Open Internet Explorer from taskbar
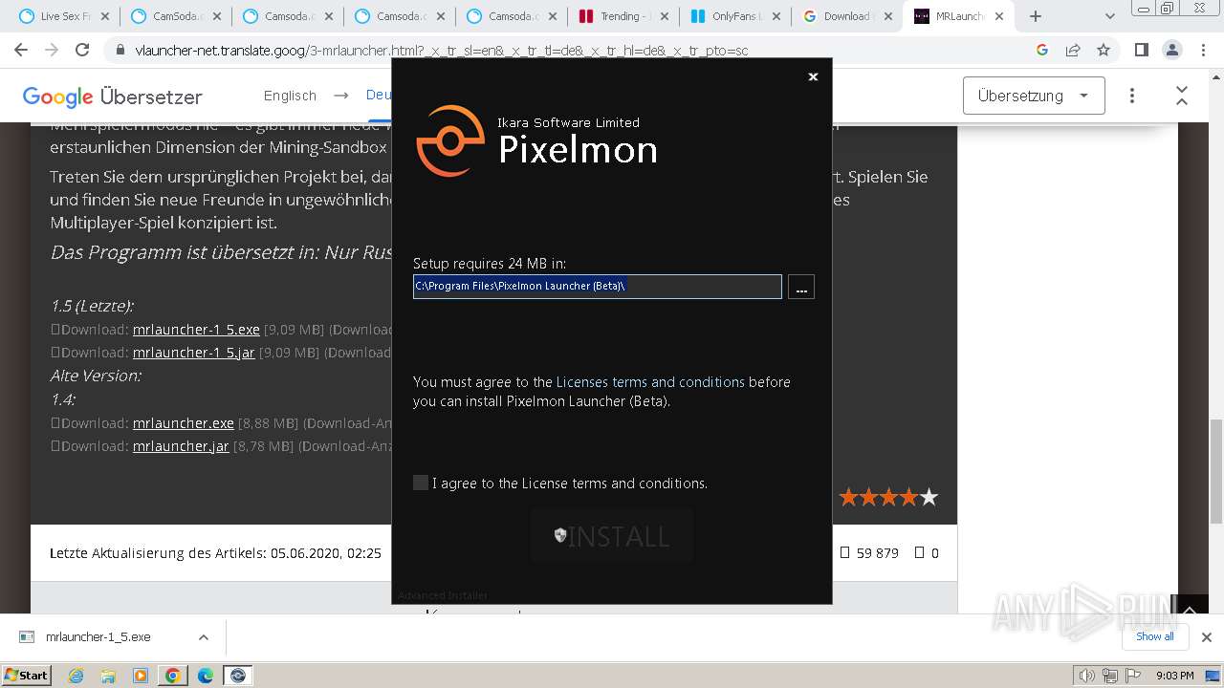This screenshot has height=688, width=1224. pyautogui.click(x=76, y=676)
